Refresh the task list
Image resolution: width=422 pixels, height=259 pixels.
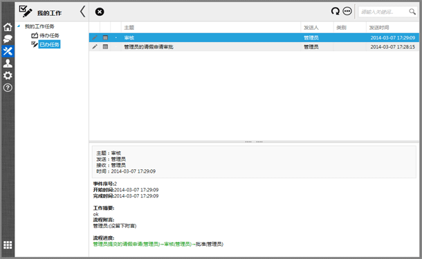[x=336, y=11]
